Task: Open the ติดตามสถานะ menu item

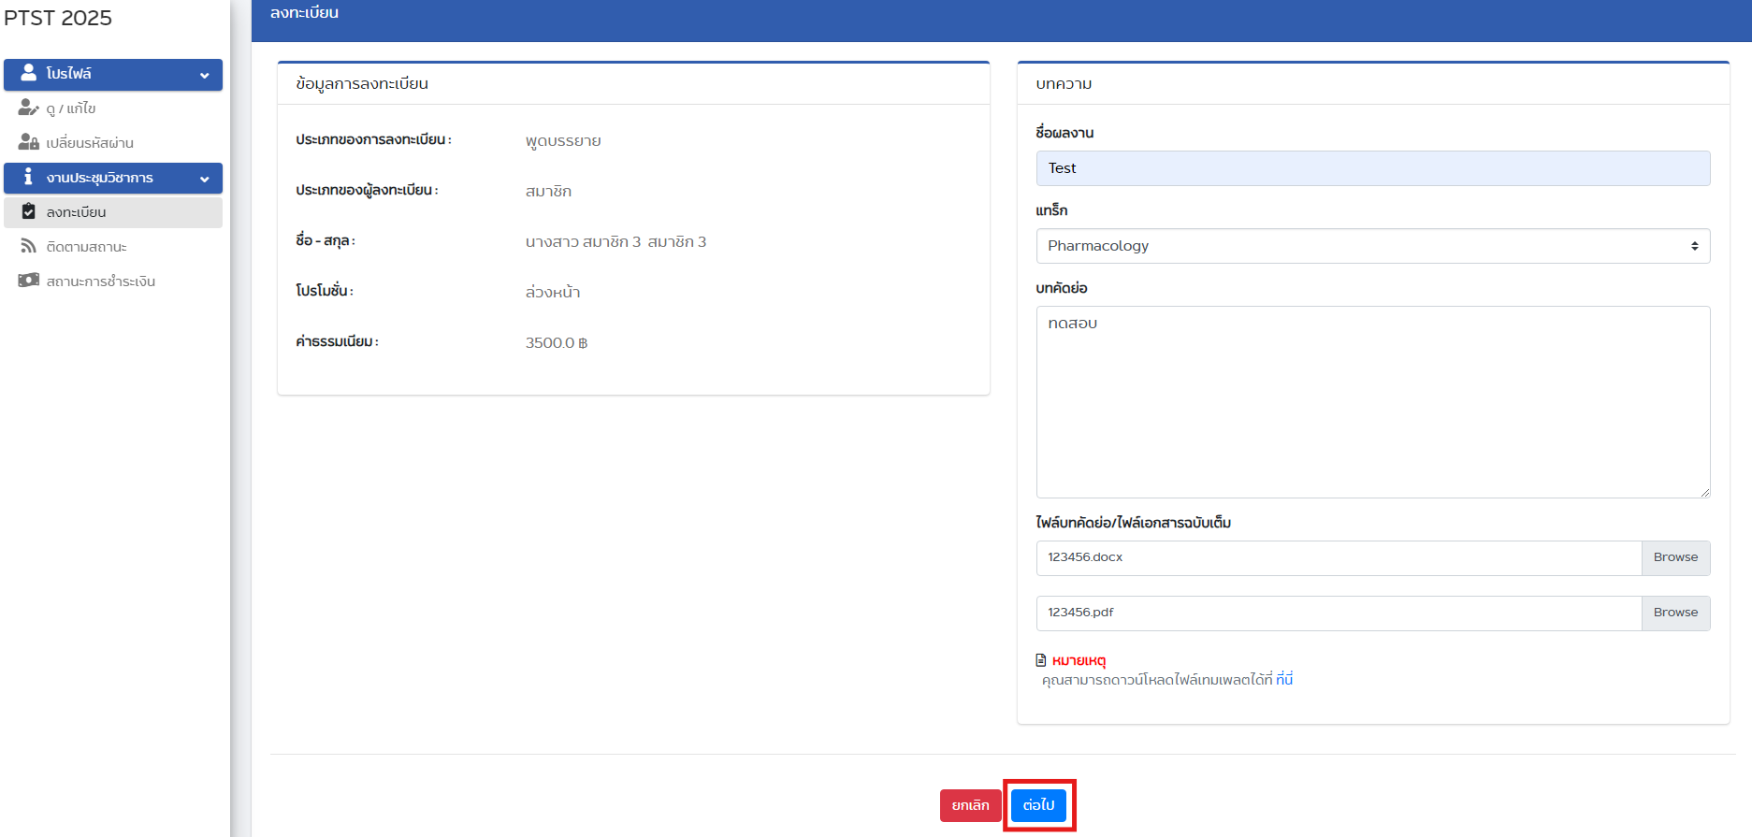Action: 86,247
